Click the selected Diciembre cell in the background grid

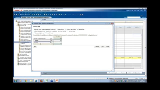point(137,35)
